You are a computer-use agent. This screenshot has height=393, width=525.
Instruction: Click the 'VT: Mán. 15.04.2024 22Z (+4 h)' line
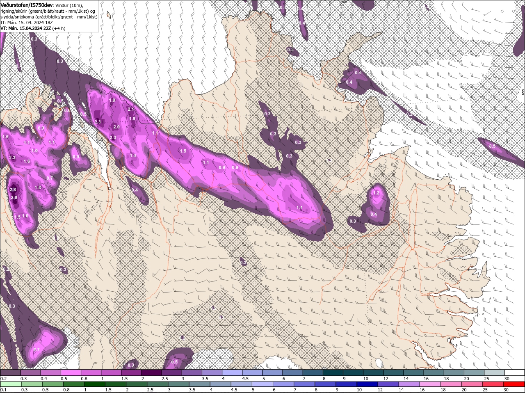pyautogui.click(x=33, y=28)
